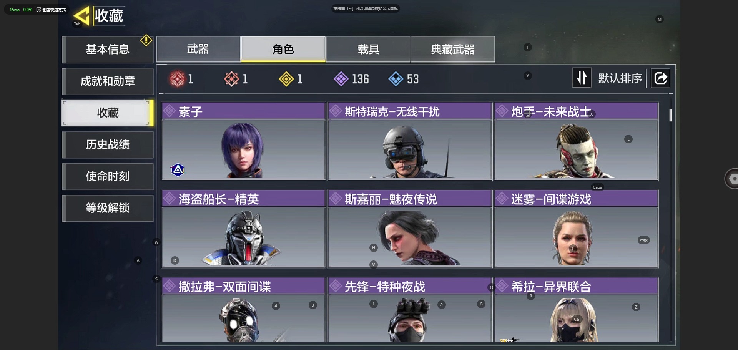Open 成就和勋章 in the sidebar
Image resolution: width=738 pixels, height=350 pixels.
(108, 81)
